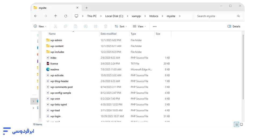Click the index PHP file icon

(x=48, y=58)
